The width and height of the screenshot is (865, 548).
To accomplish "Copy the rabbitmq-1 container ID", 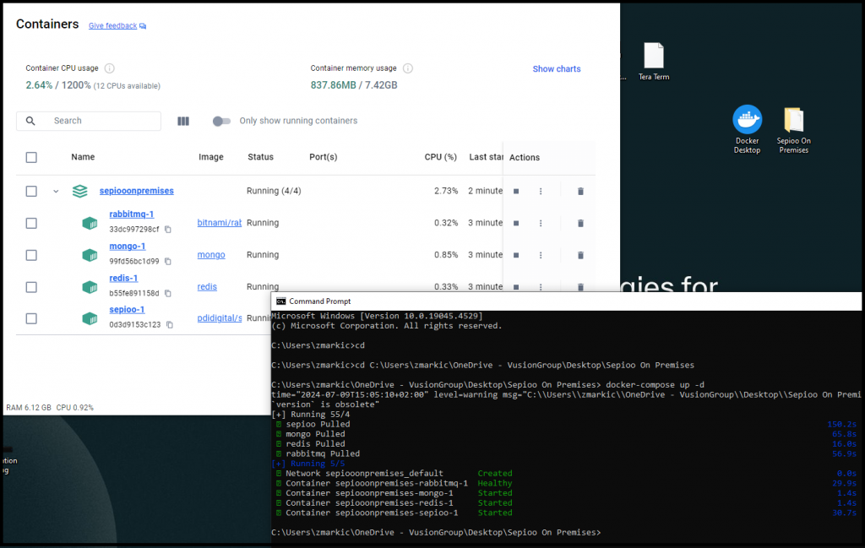I will 168,230.
